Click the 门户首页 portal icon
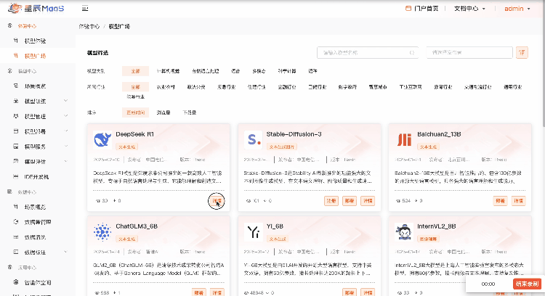Image resolution: width=545 pixels, height=296 pixels. pyautogui.click(x=408, y=8)
